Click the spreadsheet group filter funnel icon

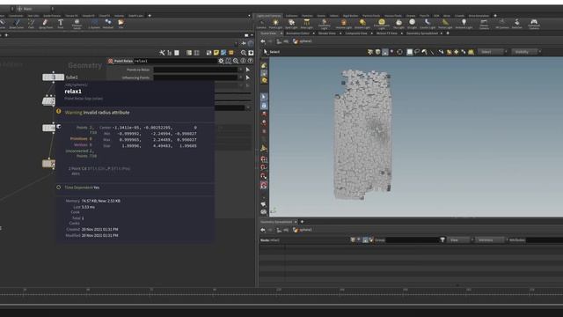click(x=442, y=240)
